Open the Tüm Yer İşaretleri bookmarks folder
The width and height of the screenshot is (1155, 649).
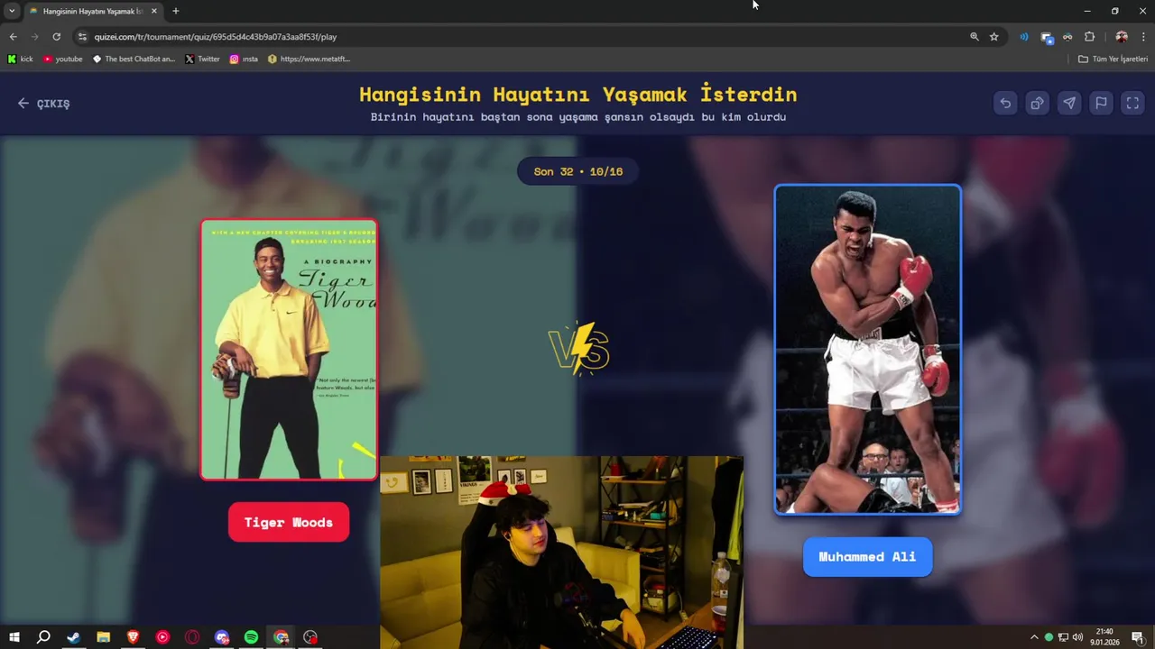[1113, 59]
